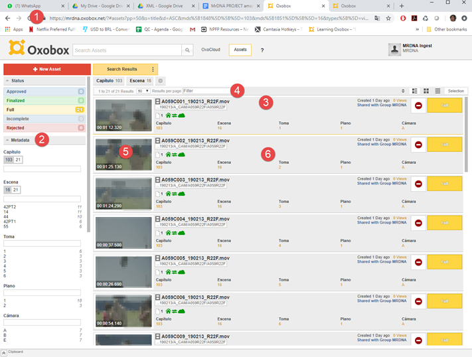This screenshot has width=472, height=357.
Task: Clear filters with the X chip icon
Action: (161, 81)
